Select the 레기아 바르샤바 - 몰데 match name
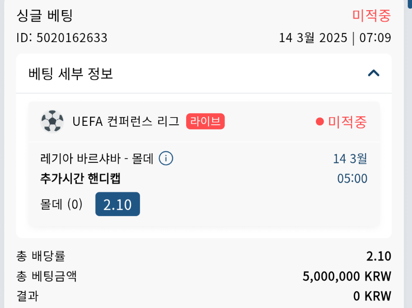The width and height of the screenshot is (412, 308). (x=97, y=158)
